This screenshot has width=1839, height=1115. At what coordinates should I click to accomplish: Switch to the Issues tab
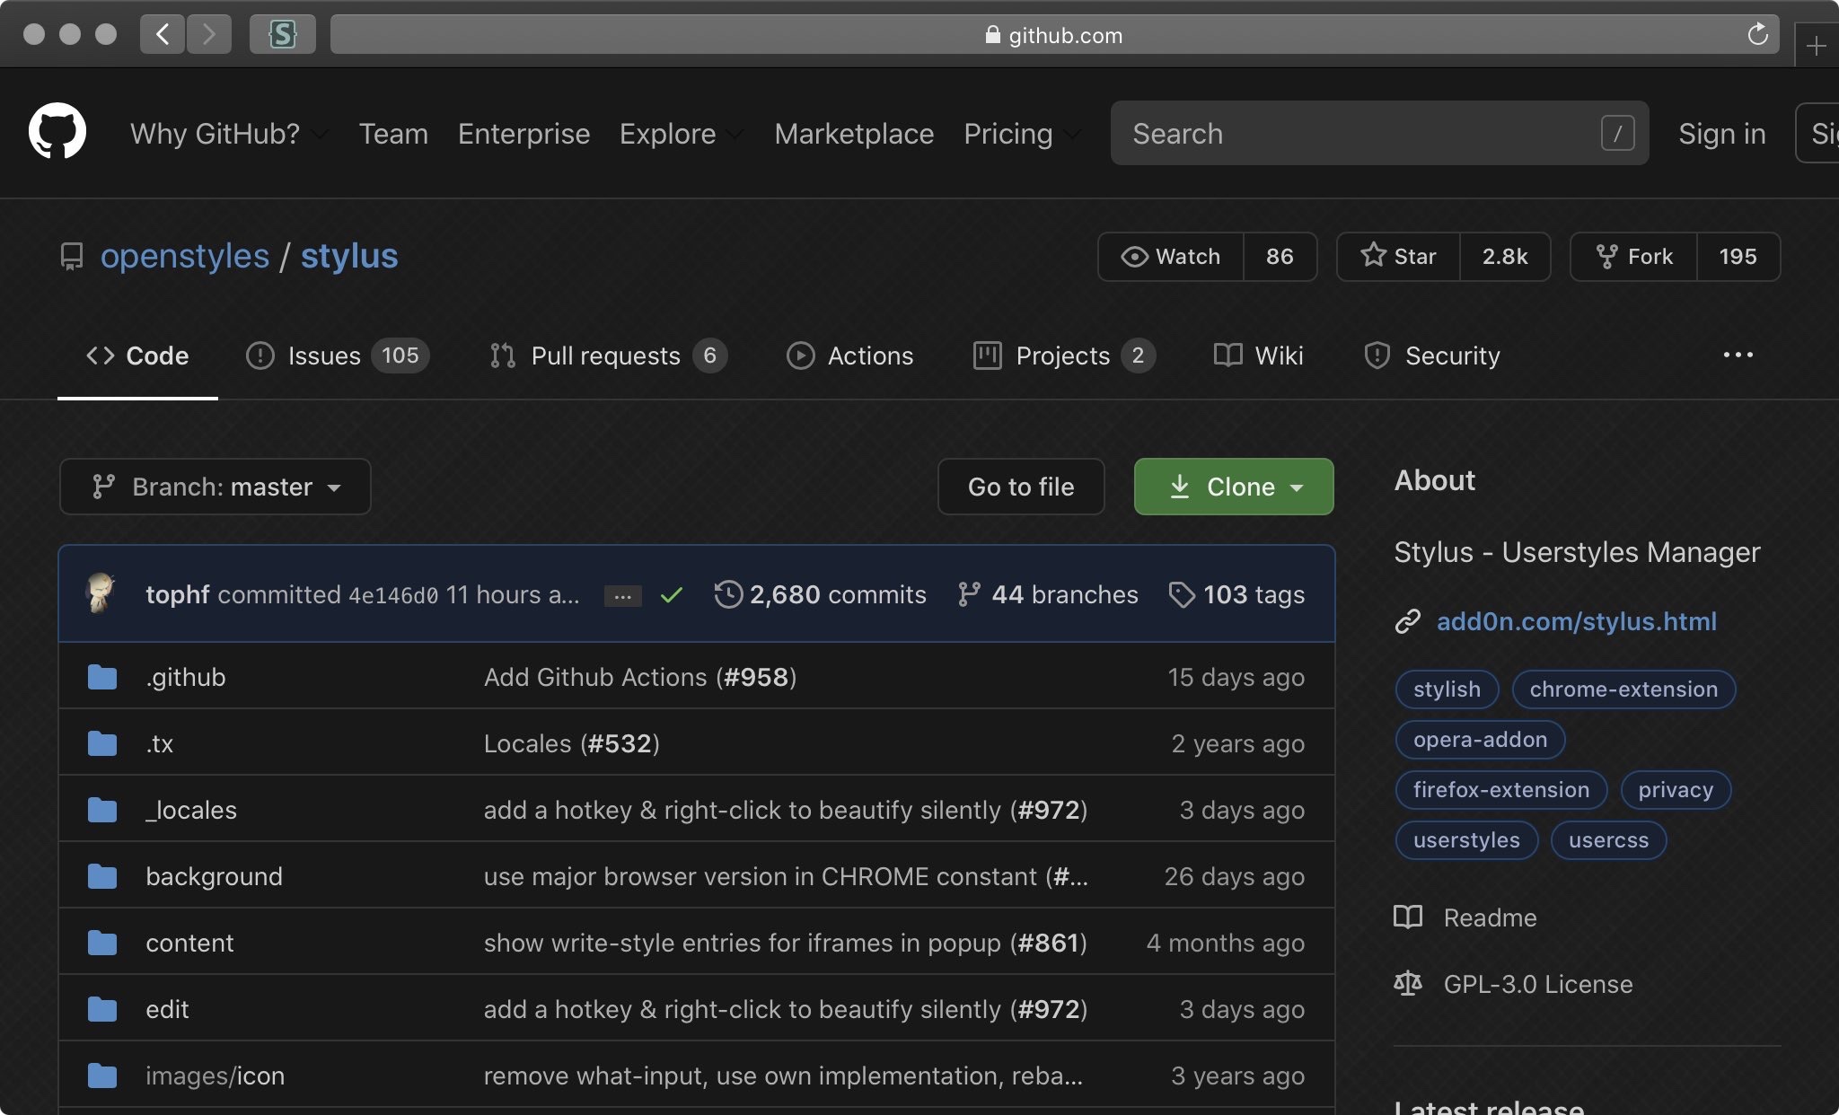(338, 356)
